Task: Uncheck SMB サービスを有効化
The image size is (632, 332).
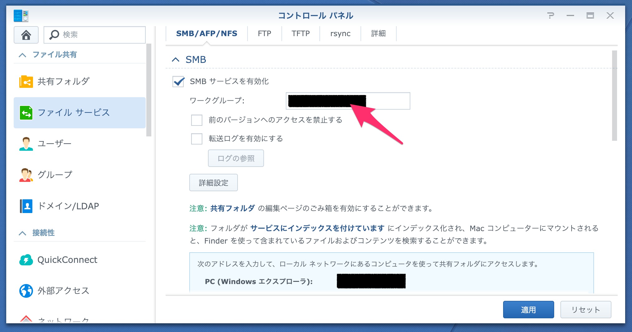Action: 178,82
